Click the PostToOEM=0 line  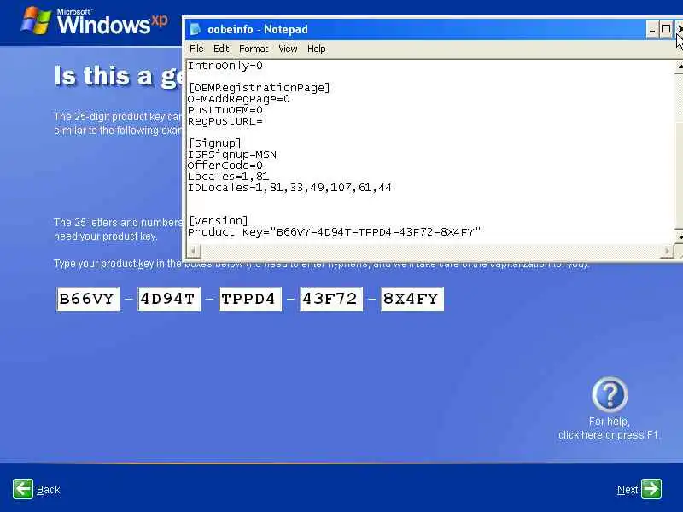pos(225,110)
